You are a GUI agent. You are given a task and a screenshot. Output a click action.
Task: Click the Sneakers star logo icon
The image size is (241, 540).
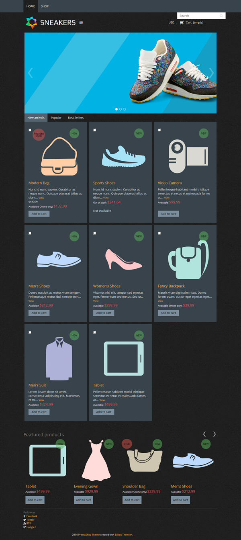(x=31, y=22)
